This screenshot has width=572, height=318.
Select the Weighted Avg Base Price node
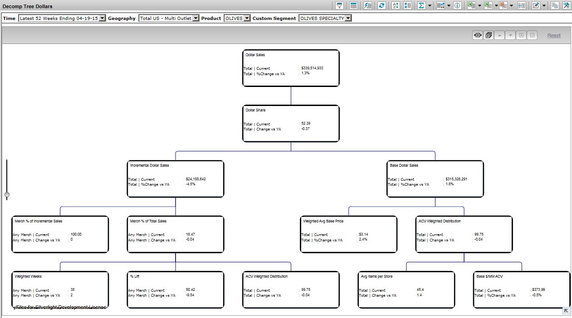point(349,234)
